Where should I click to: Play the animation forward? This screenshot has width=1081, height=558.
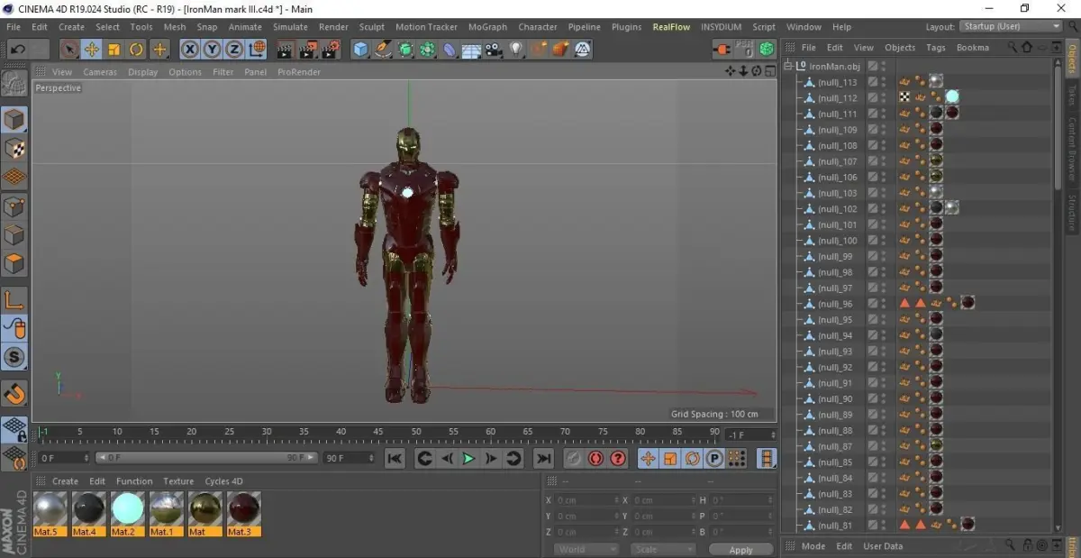(468, 459)
